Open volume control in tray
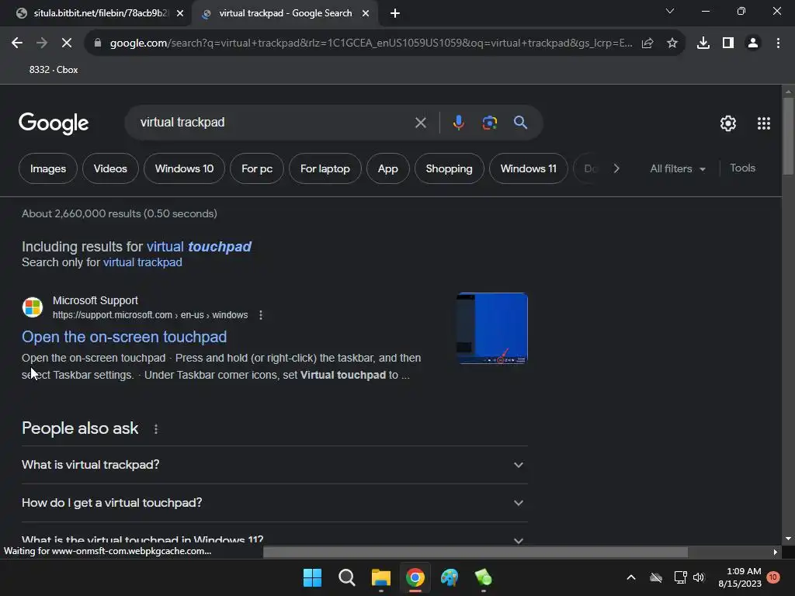Image resolution: width=795 pixels, height=596 pixels. pos(699,577)
